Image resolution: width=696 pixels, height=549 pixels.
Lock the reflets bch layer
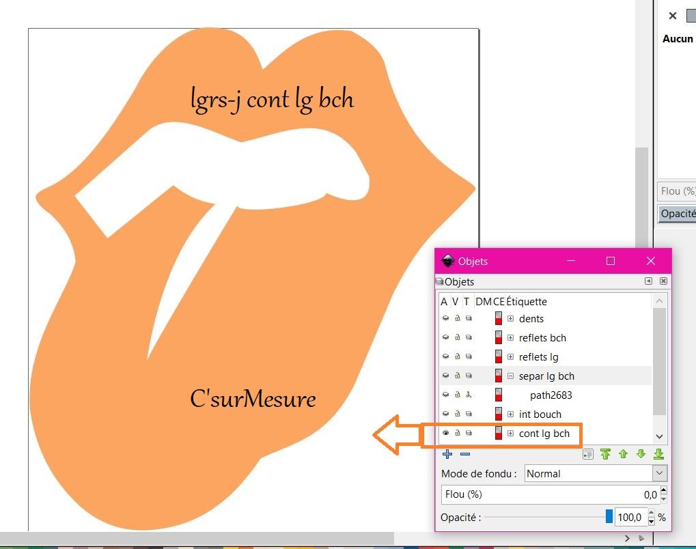(457, 337)
